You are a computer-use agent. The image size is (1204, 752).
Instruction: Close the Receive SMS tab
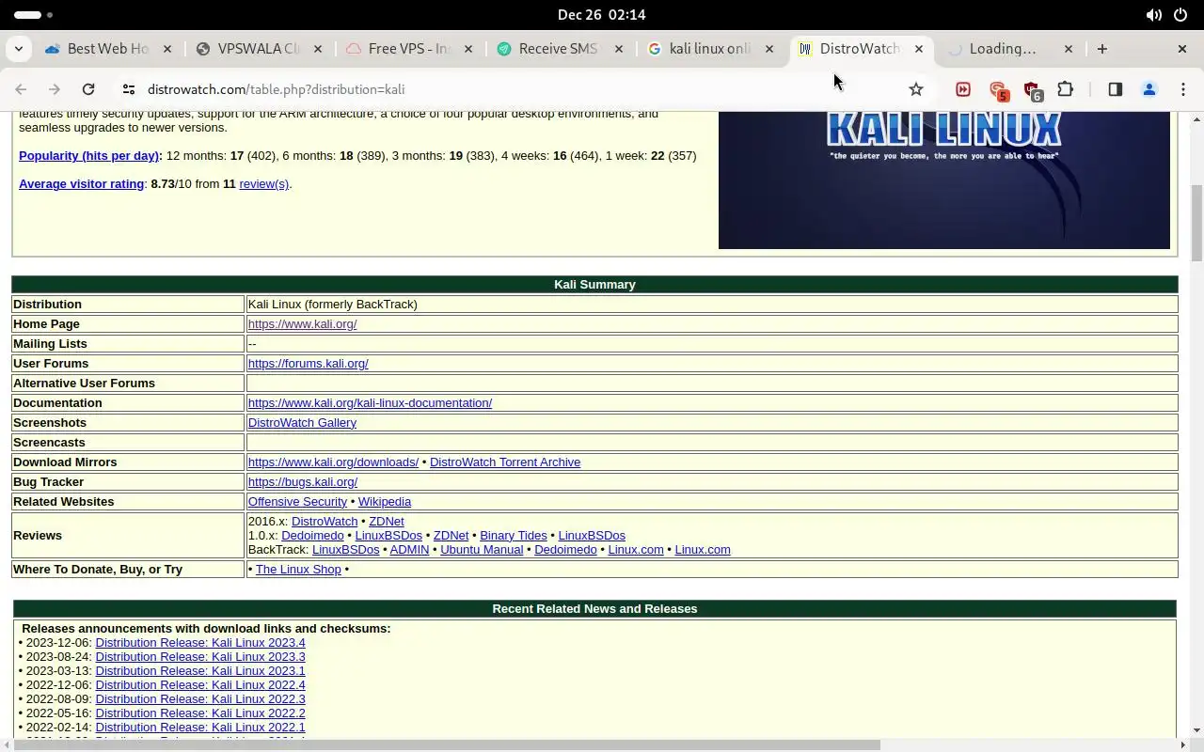[619, 49]
